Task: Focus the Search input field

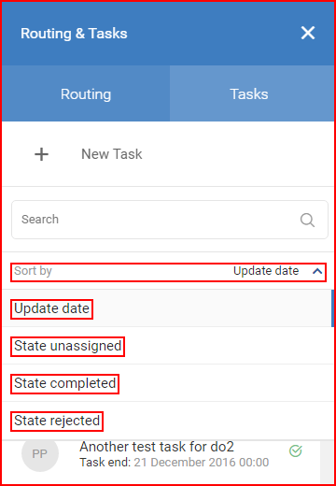Action: point(170,220)
